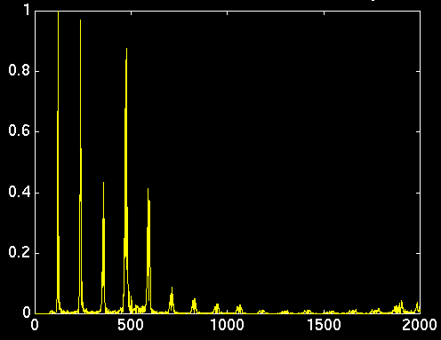Click the y-axis label 0.2
This screenshot has width=441, height=340.
(20, 252)
